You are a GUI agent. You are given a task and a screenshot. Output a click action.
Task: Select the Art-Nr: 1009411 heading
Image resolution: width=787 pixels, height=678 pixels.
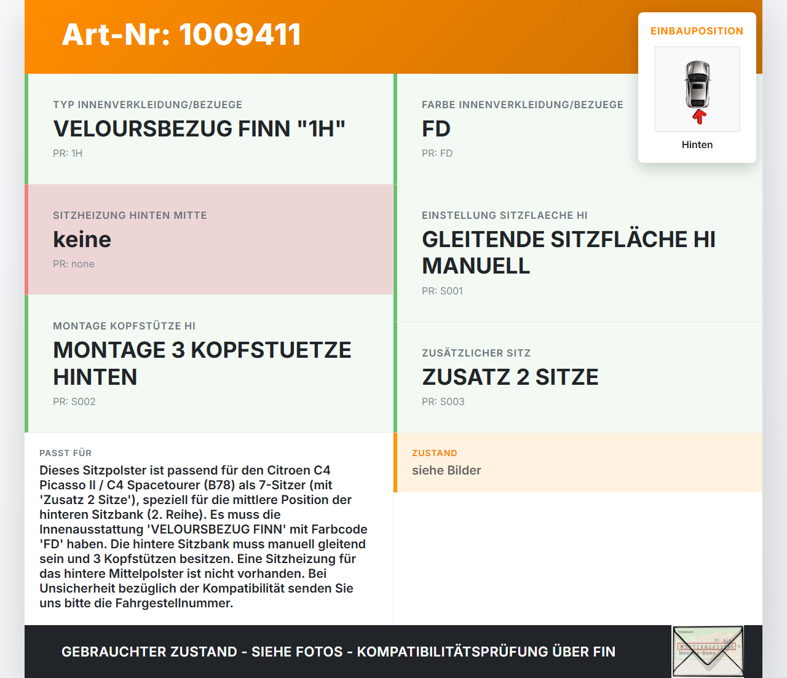(x=181, y=34)
